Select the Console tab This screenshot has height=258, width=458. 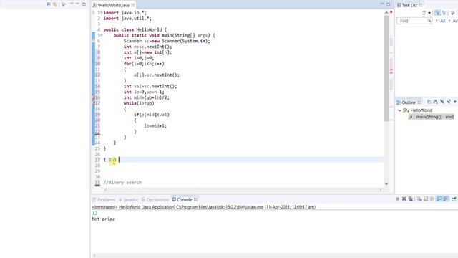click(182, 200)
